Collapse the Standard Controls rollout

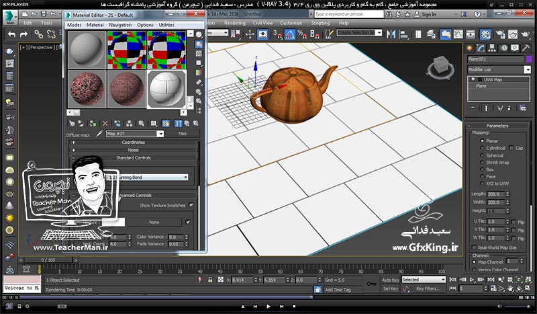click(134, 158)
